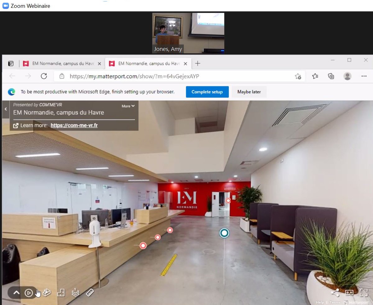Open the Edge Favorites list icon
The image size is (373, 305).
pyautogui.click(x=315, y=76)
